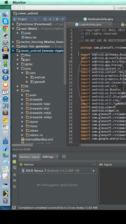This screenshot has width=126, height=224.
Task: Expand the drawable-hdpi folder
Action: tap(22, 104)
